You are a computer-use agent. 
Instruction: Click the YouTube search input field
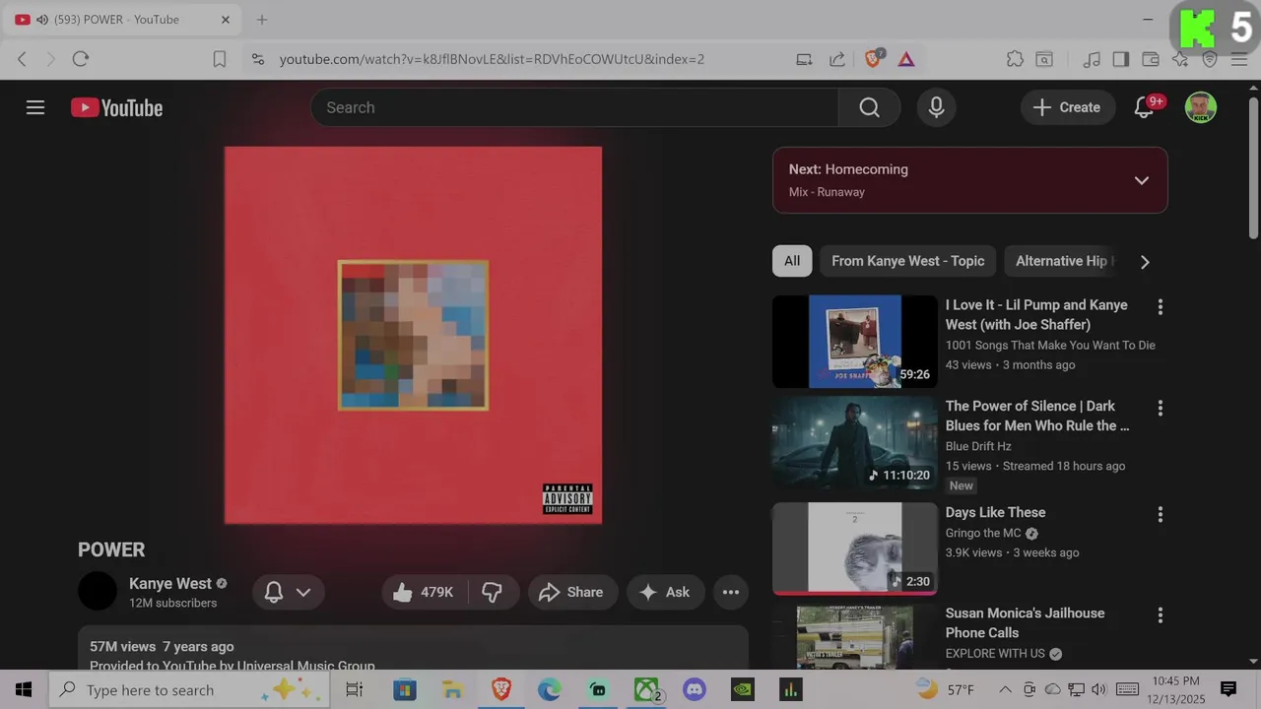click(574, 107)
